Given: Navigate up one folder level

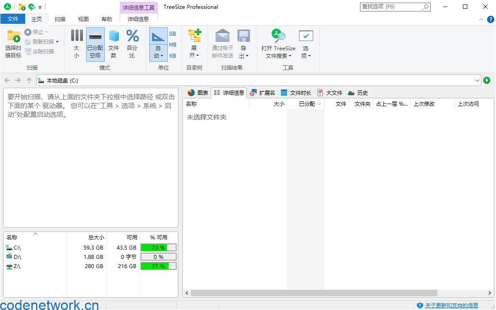Looking at the screenshot, I should [x=29, y=81].
